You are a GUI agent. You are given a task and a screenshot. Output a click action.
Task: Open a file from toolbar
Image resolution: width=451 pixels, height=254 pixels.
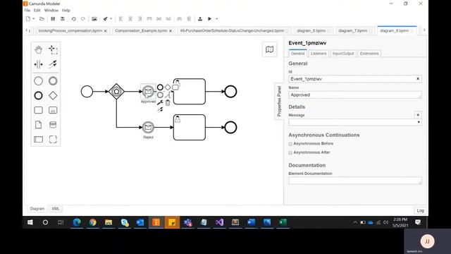[x=42, y=19]
